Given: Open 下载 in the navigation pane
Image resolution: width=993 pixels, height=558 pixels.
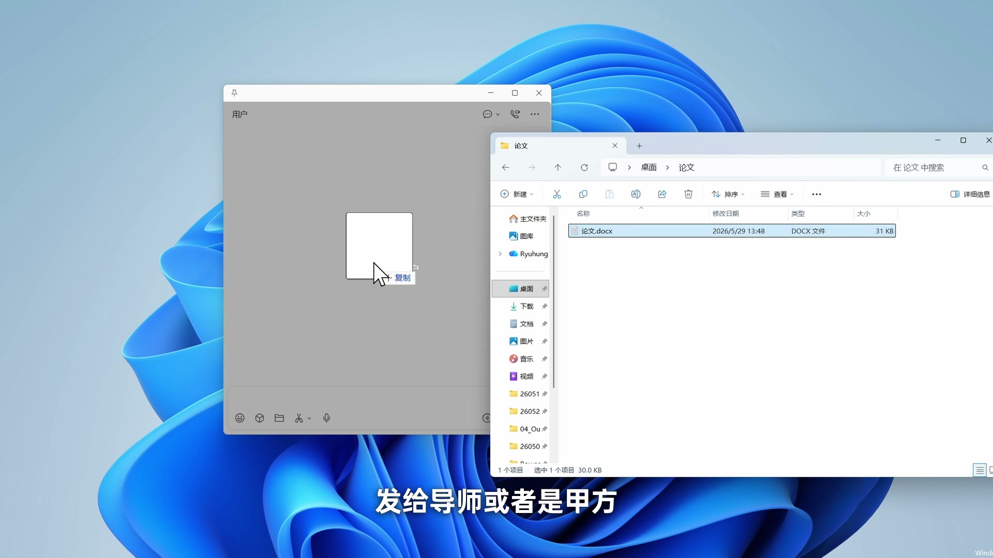Looking at the screenshot, I should (521, 306).
